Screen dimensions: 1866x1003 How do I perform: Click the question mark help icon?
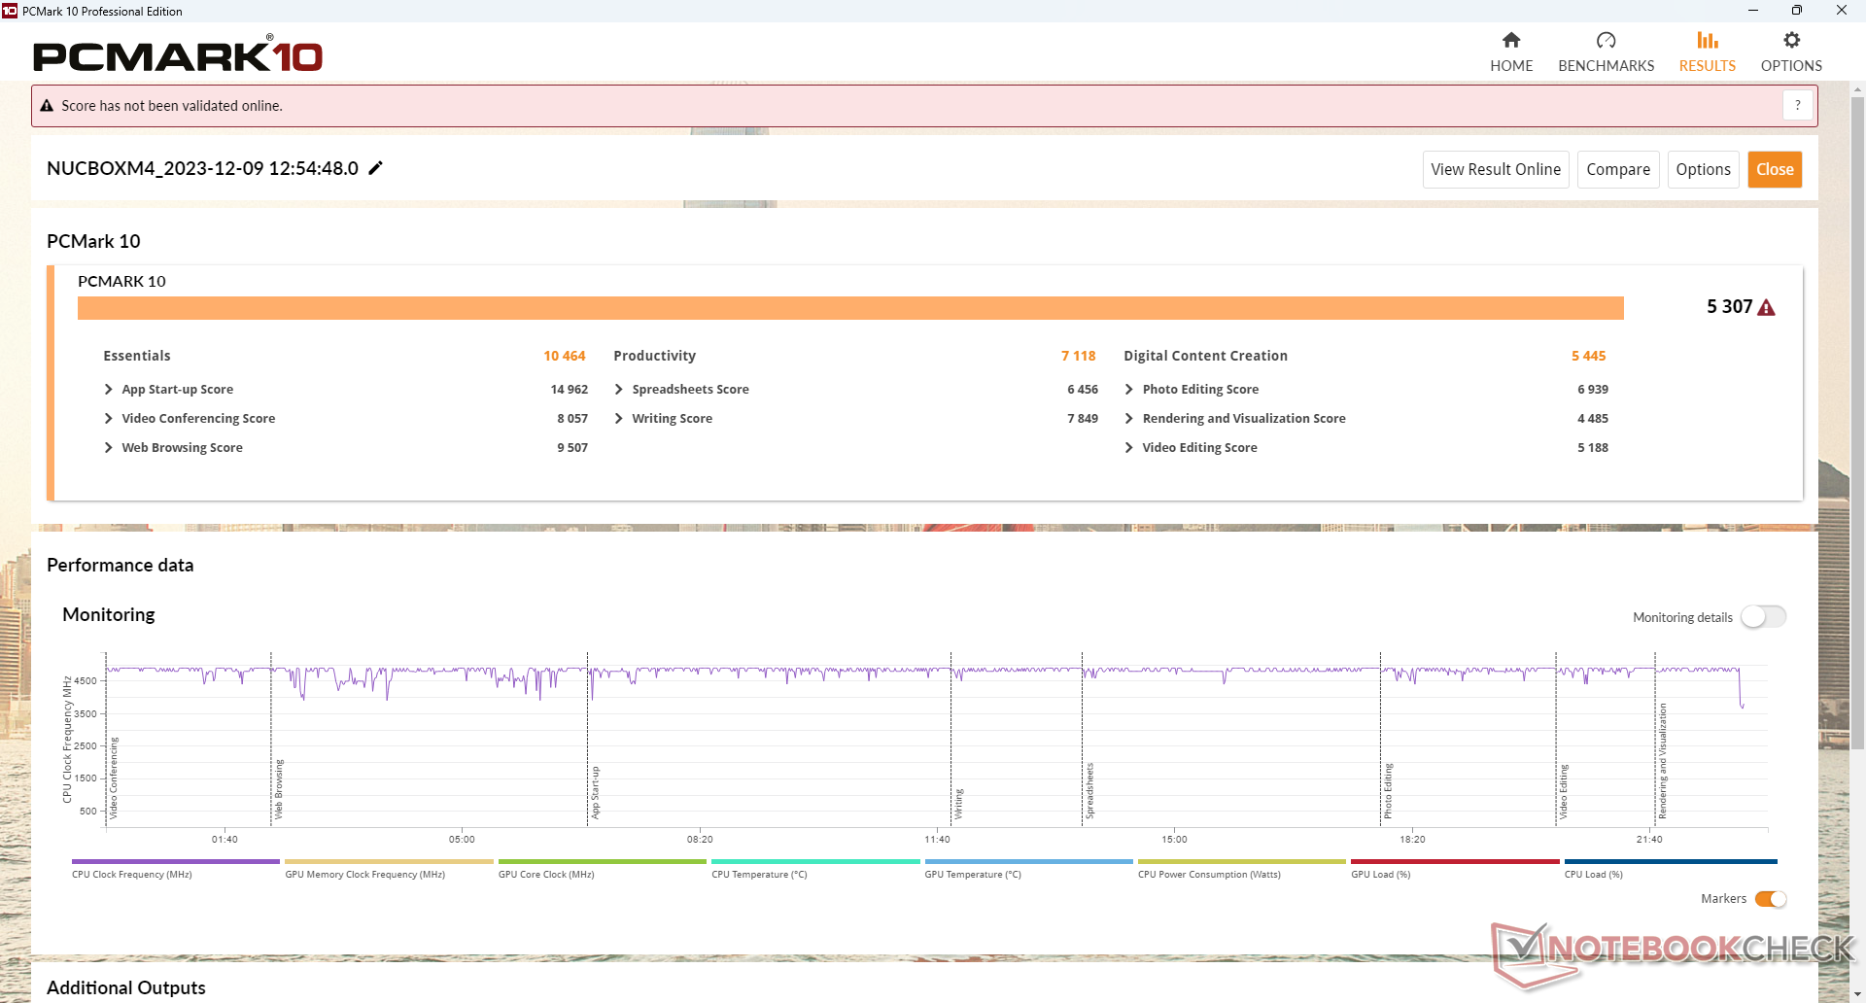click(x=1798, y=105)
